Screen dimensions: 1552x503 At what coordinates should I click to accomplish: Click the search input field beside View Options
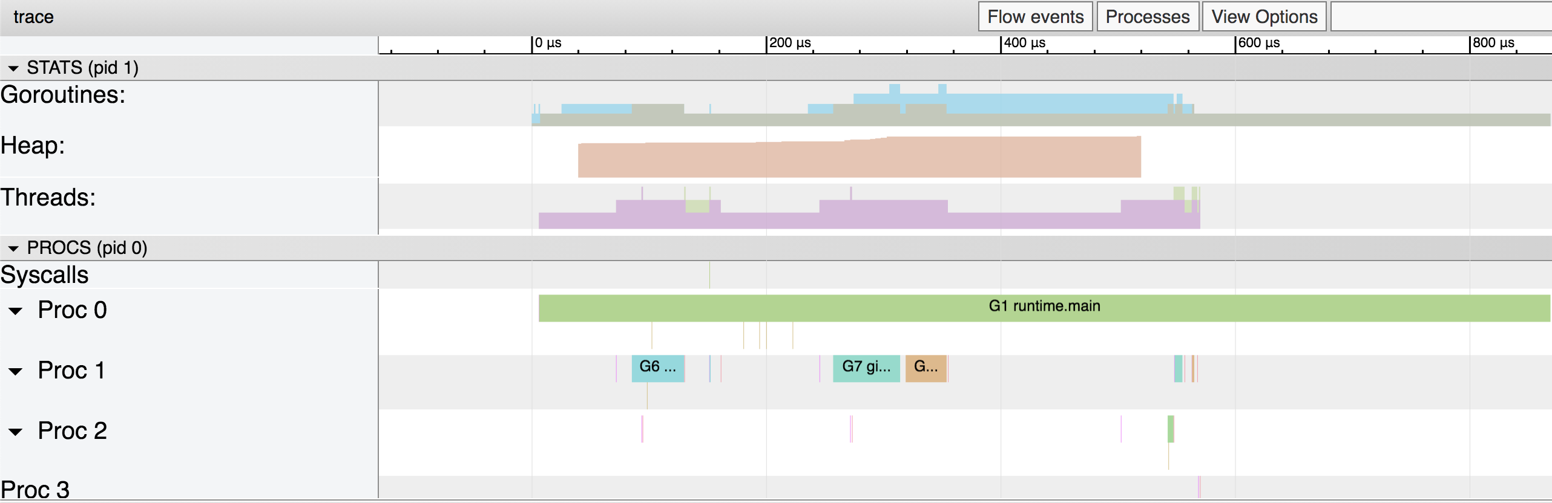(1441, 16)
